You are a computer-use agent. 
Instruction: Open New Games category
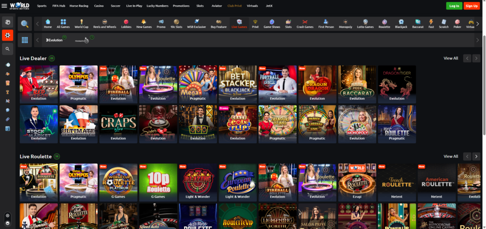(144, 24)
